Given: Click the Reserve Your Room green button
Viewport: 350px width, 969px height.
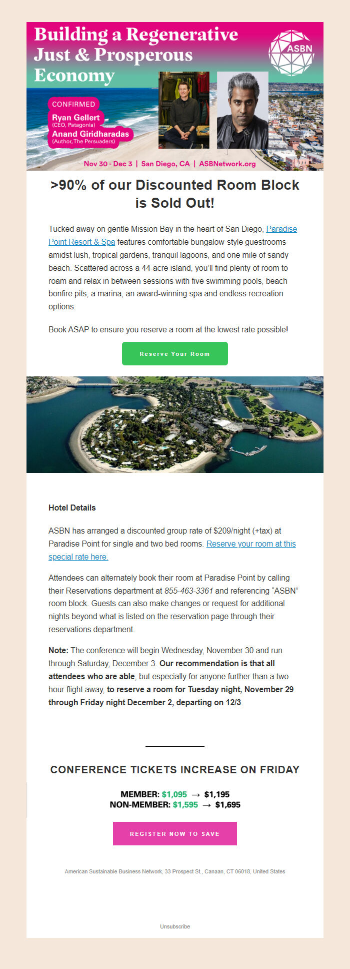Looking at the screenshot, I should pos(175,353).
